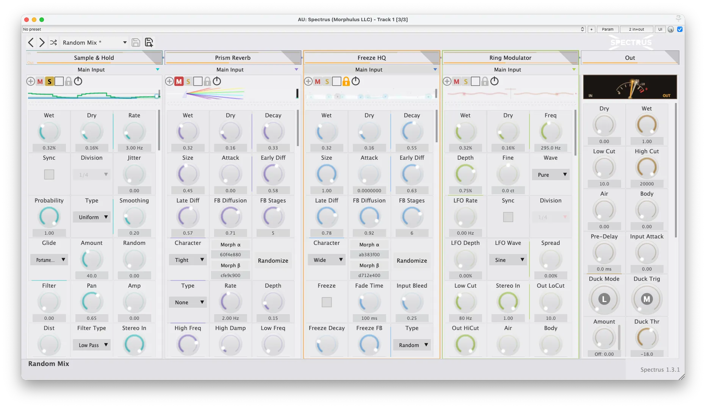Open the Portamento Glide dropdown
Viewport: 706px width, 408px height.
click(x=49, y=260)
